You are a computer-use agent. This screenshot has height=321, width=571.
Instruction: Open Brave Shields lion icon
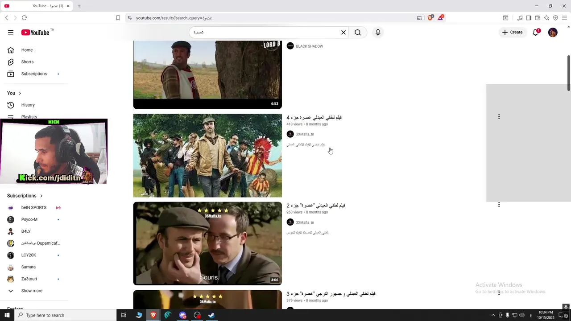(x=430, y=18)
